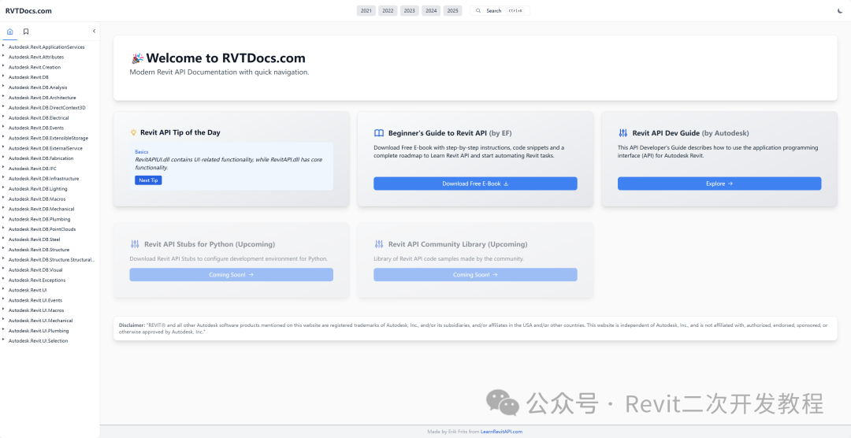Select the 2024 version tab
851x438 pixels.
click(x=431, y=11)
